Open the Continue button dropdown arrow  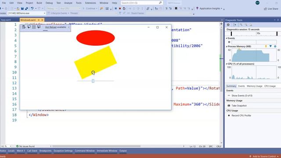[97, 8]
